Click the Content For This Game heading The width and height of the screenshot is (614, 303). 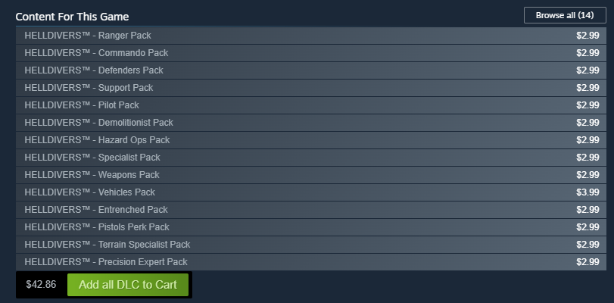[x=72, y=17]
